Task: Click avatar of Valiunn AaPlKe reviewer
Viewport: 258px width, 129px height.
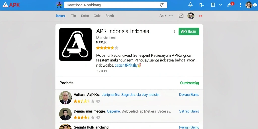Action: pos(65,98)
